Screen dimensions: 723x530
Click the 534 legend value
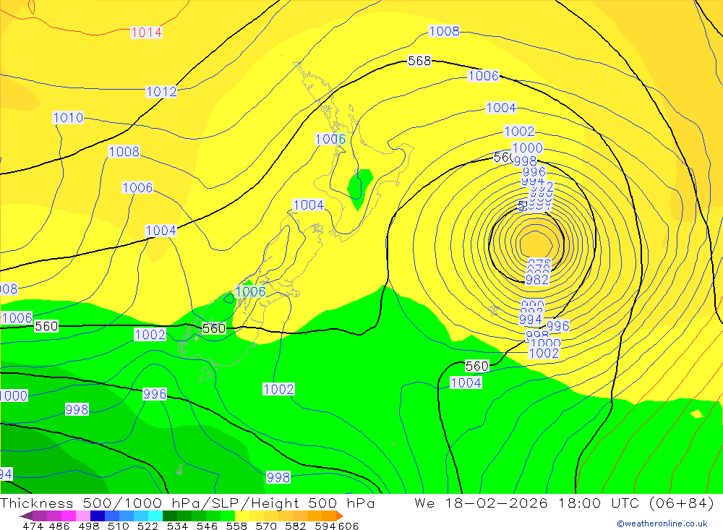pos(177,526)
